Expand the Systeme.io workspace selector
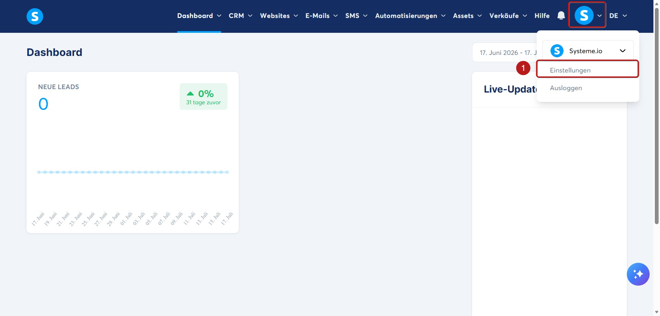The width and height of the screenshot is (660, 316). click(588, 51)
